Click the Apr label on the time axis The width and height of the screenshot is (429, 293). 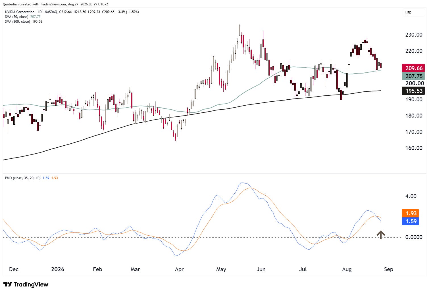coord(179,269)
